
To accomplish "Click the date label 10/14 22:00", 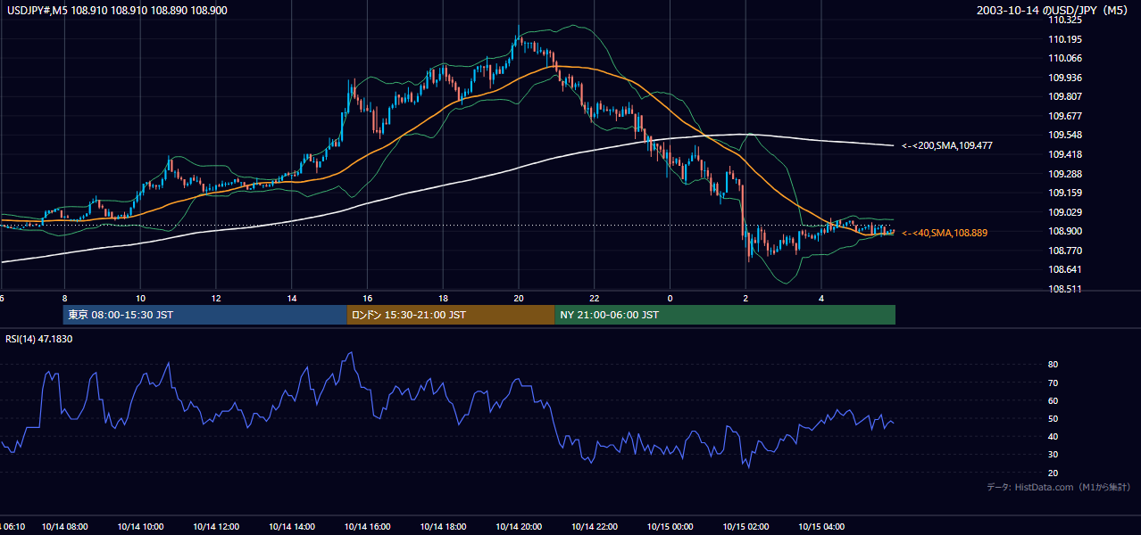I will coord(595,527).
